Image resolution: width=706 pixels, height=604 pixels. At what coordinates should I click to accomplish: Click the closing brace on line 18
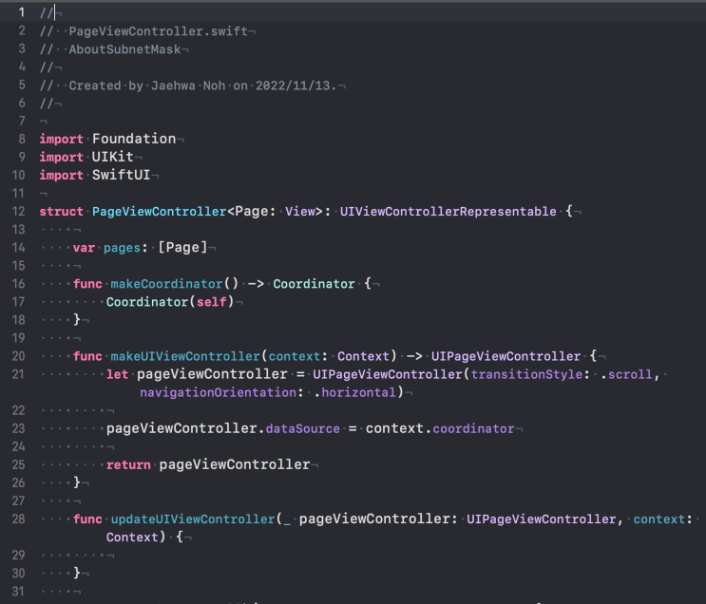click(77, 319)
